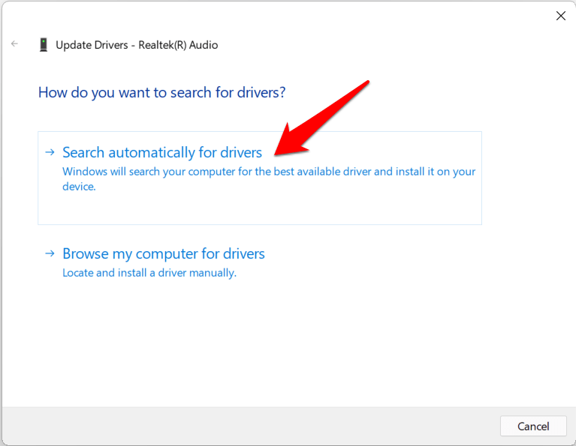Click the arrow beside Browse my computer
Image resolution: width=576 pixels, height=446 pixels.
point(50,253)
